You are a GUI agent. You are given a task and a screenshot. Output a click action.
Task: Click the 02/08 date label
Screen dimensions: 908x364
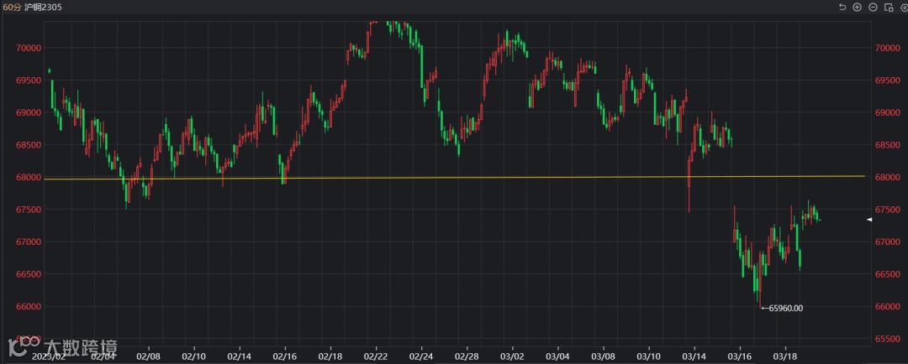[x=149, y=356]
